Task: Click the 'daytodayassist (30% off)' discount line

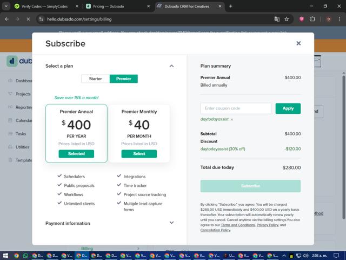Action: coord(223,149)
